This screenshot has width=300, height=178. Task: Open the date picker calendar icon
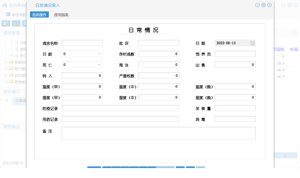[252, 43]
